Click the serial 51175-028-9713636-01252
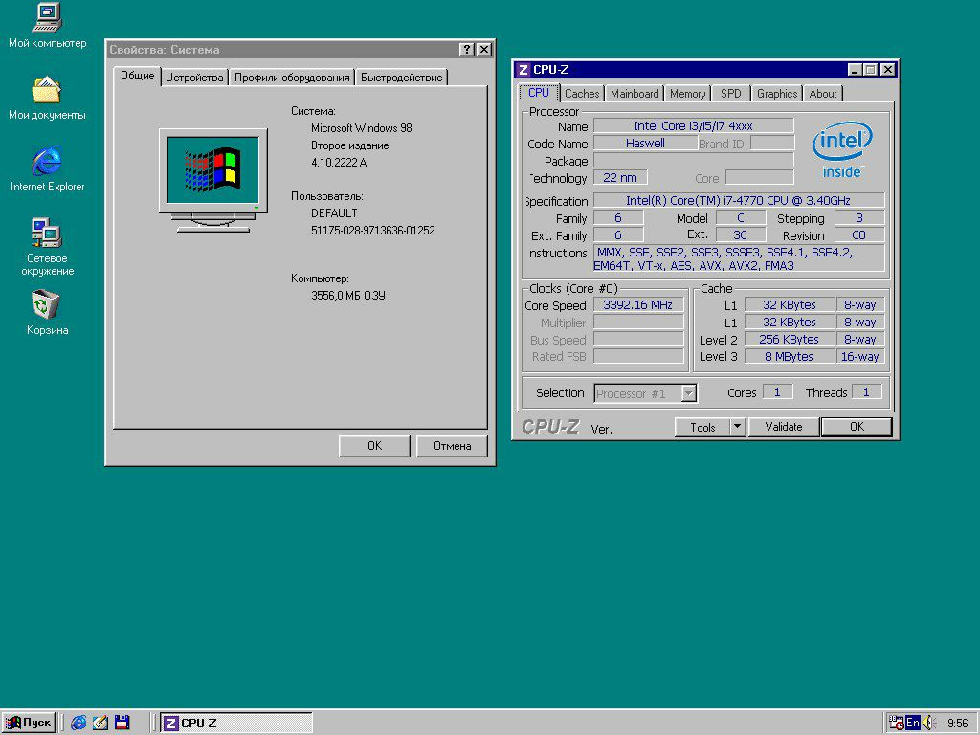 [x=372, y=231]
